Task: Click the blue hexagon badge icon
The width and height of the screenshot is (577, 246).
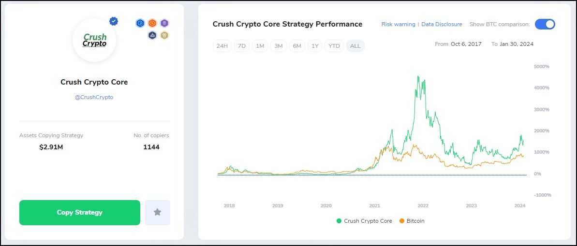Action: tap(140, 23)
